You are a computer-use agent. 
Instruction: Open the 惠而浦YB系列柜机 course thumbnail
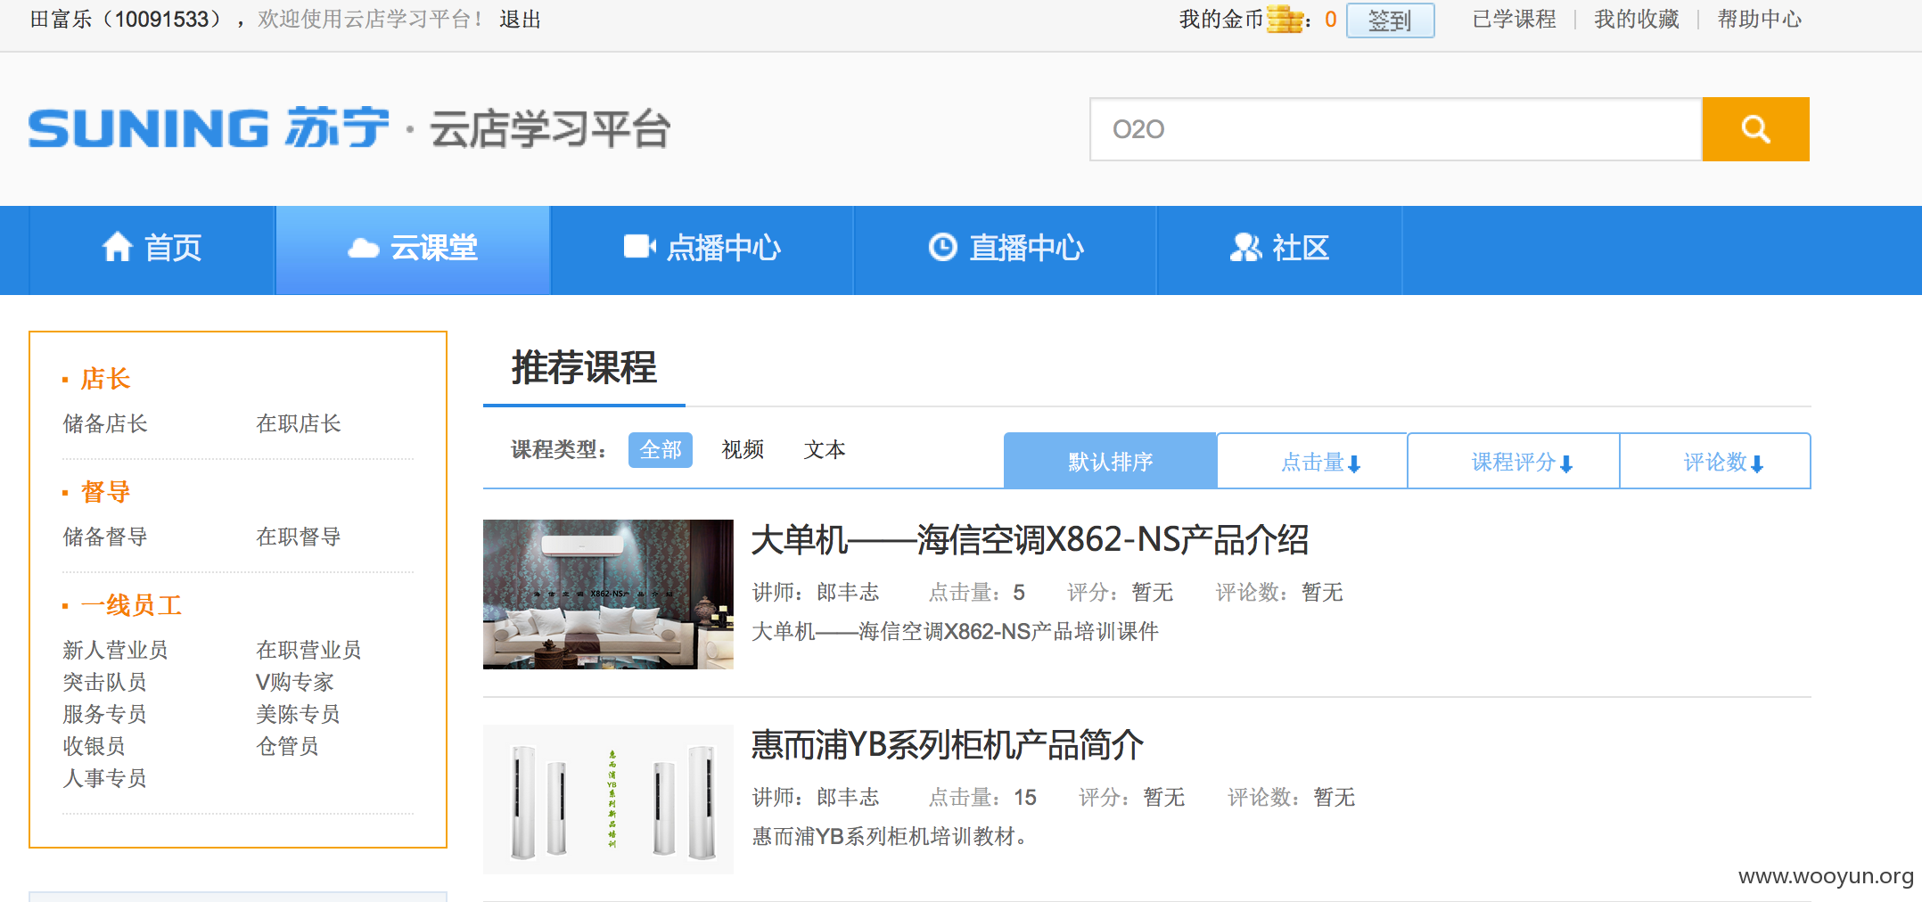608,799
